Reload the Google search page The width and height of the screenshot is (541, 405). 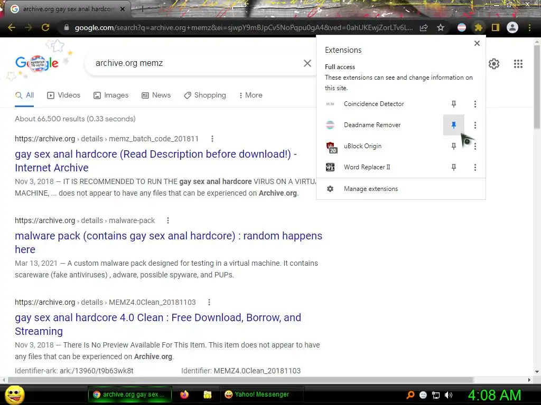45,27
